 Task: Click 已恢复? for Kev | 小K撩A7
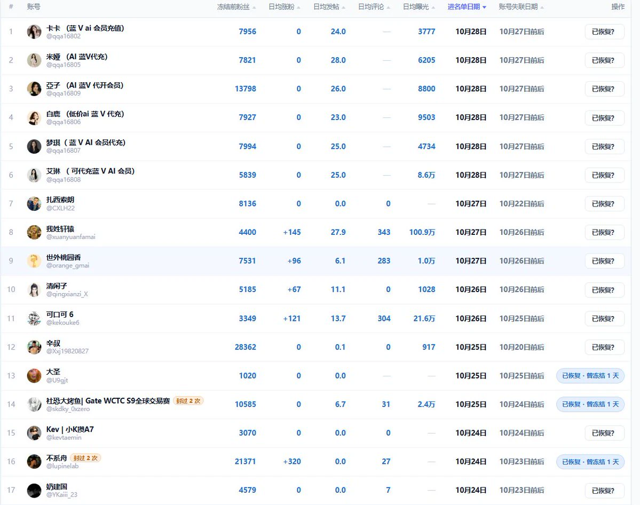point(603,433)
